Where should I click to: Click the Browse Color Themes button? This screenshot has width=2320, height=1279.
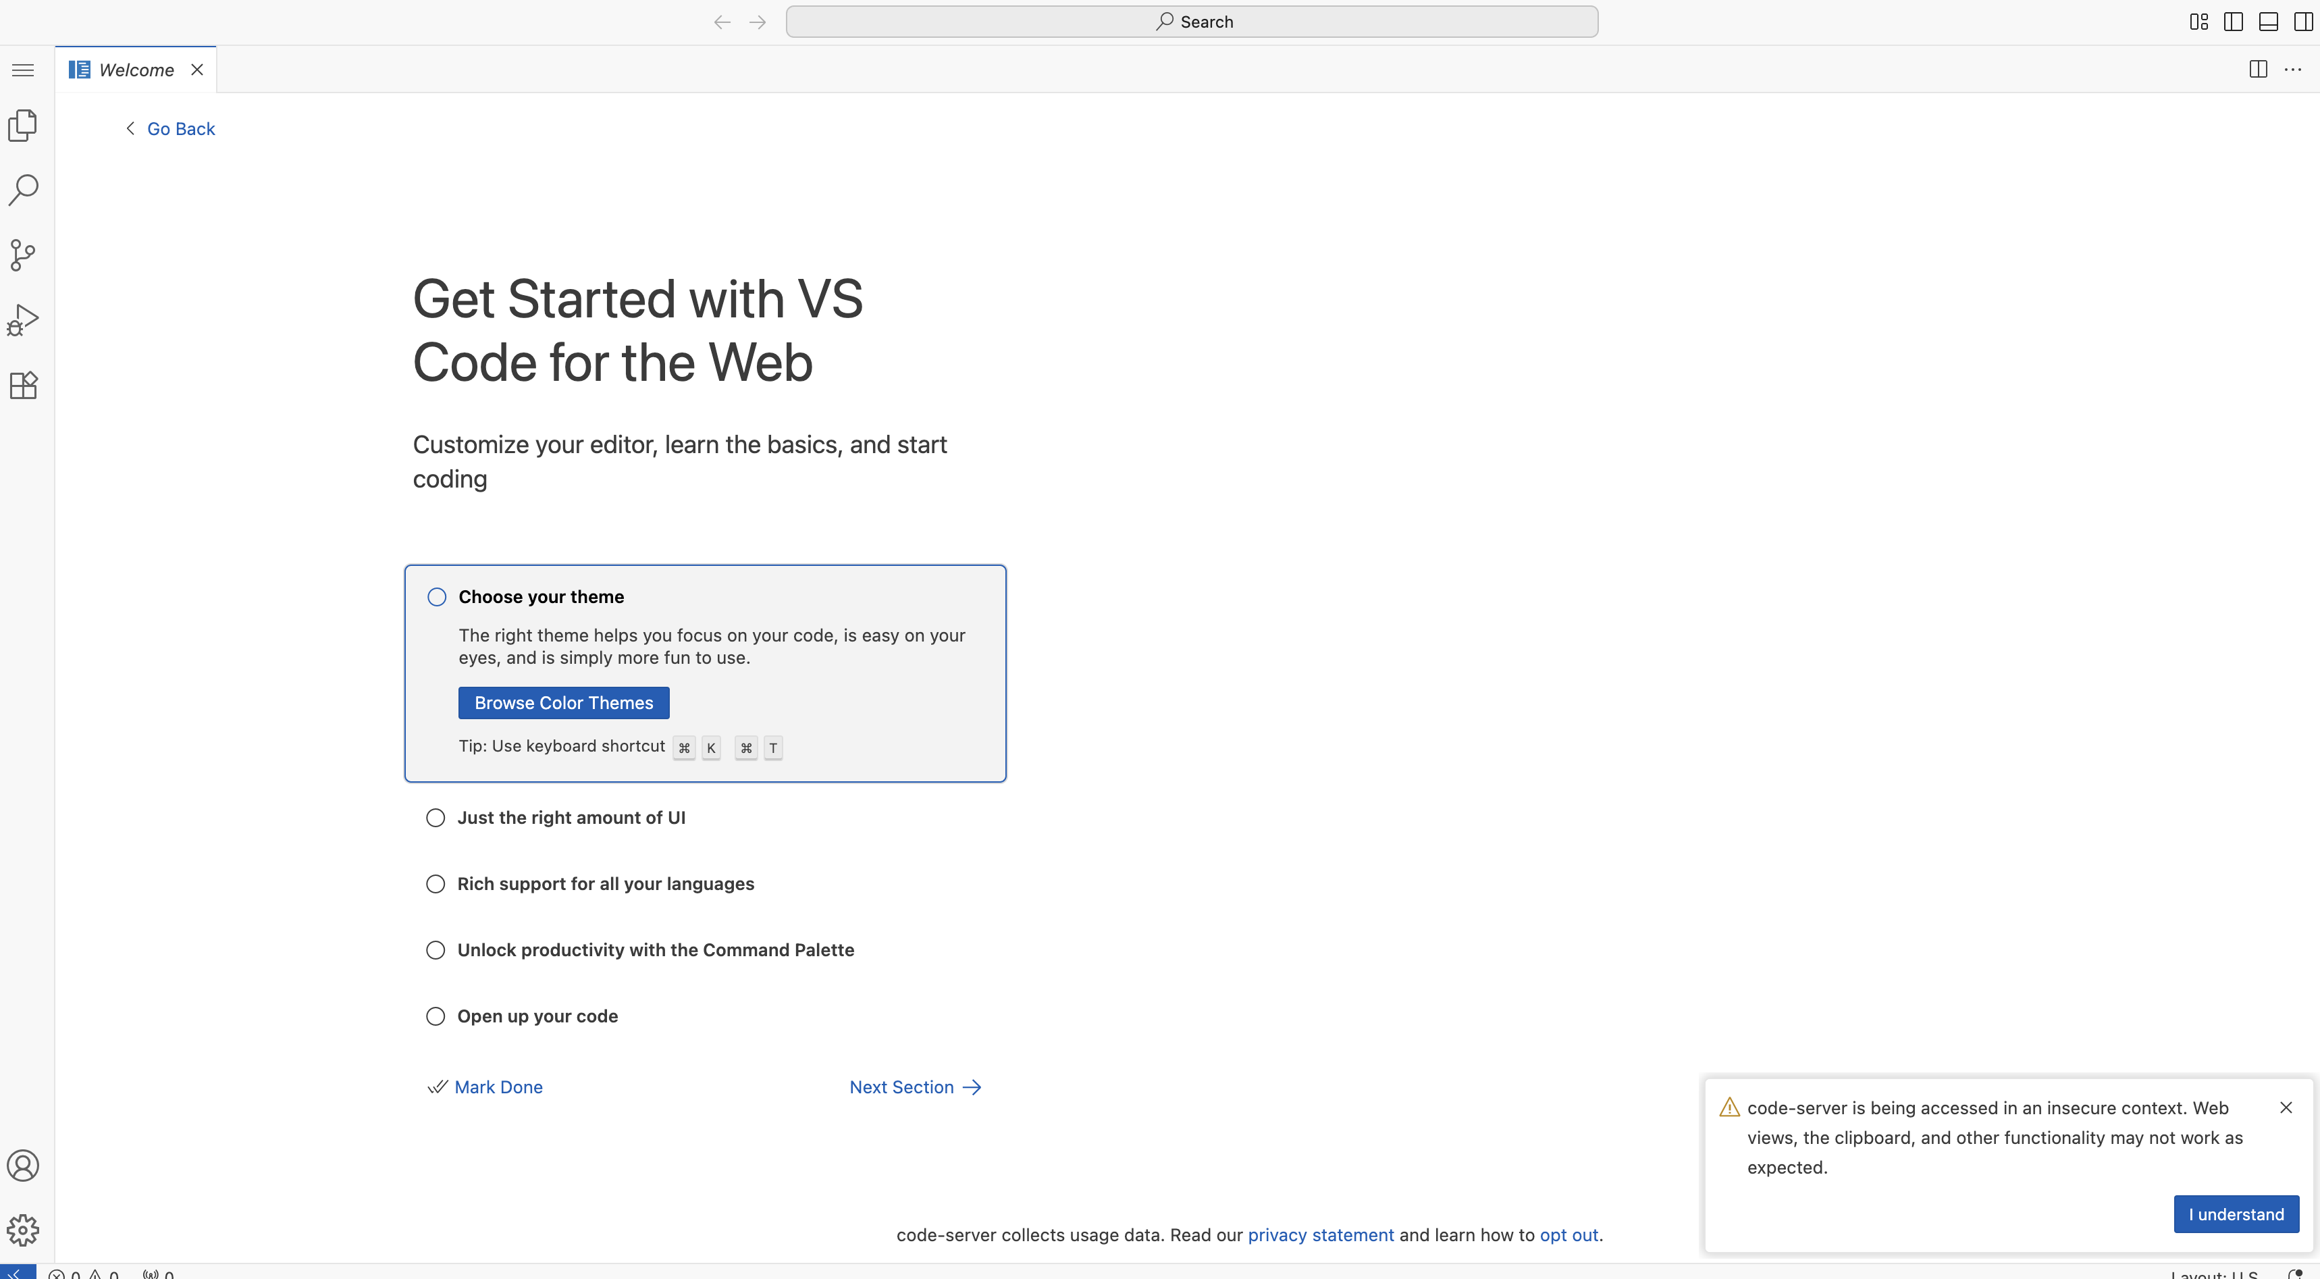point(564,702)
